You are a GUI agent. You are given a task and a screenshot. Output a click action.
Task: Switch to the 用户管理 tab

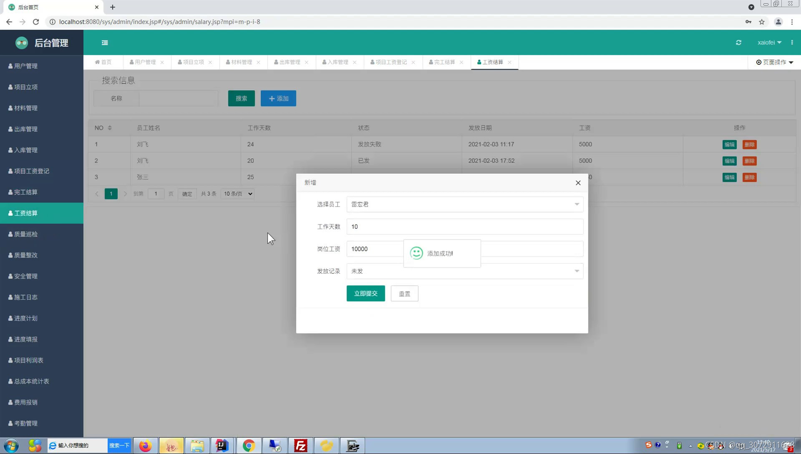tap(143, 62)
